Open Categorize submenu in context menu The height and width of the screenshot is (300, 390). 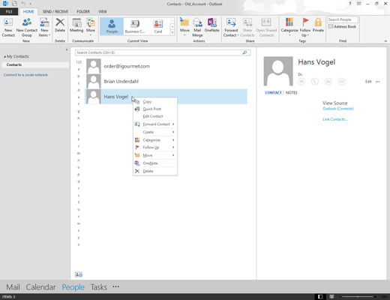[x=155, y=140]
